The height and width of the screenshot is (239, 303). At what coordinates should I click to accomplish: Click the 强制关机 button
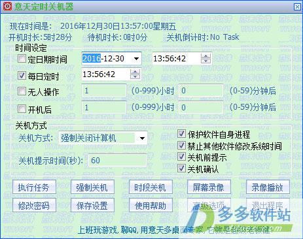point(92,187)
